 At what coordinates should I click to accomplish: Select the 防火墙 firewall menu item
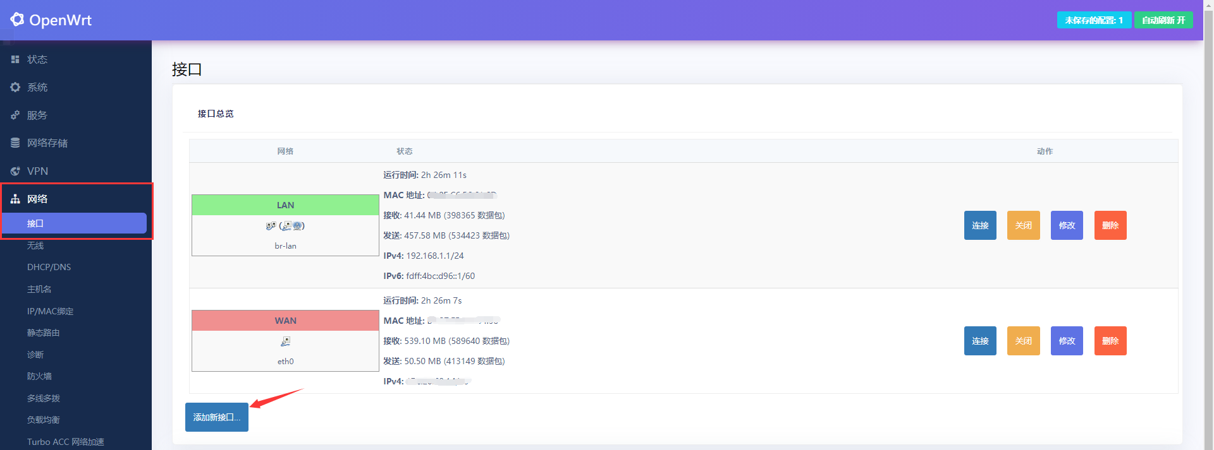point(39,376)
